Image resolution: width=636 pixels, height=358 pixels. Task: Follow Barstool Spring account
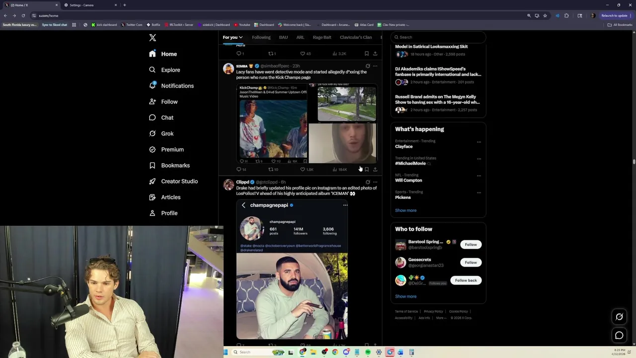(471, 245)
